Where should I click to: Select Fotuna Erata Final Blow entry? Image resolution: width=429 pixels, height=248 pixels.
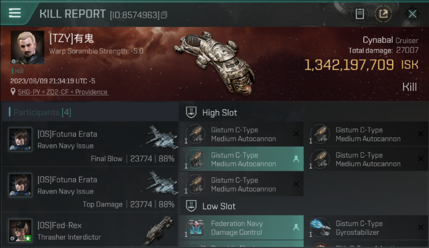(90, 144)
